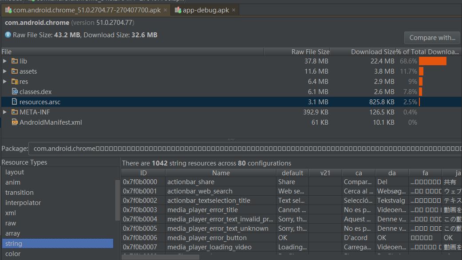This screenshot has width=462, height=260.
Task: Click the assets folder icon
Action: [15, 71]
